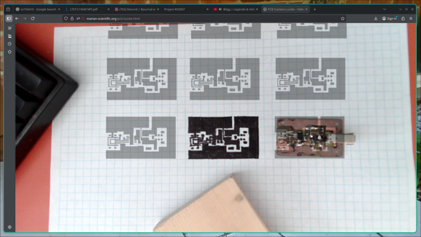Viewport: 421px width, 237px height.
Task: Open the AI chatbot sidebar panel
Action: click(9, 28)
